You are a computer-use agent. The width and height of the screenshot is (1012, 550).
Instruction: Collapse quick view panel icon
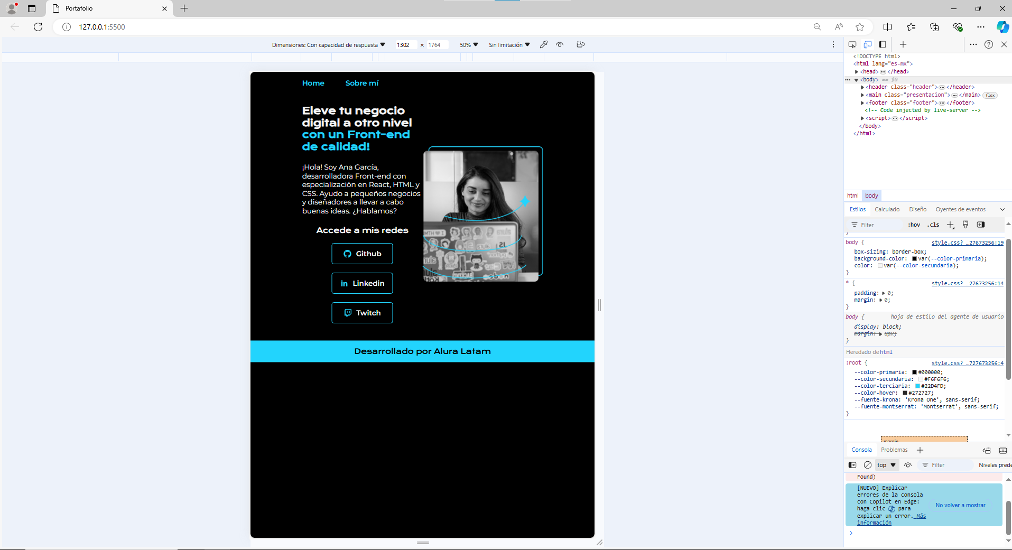pyautogui.click(x=1003, y=450)
